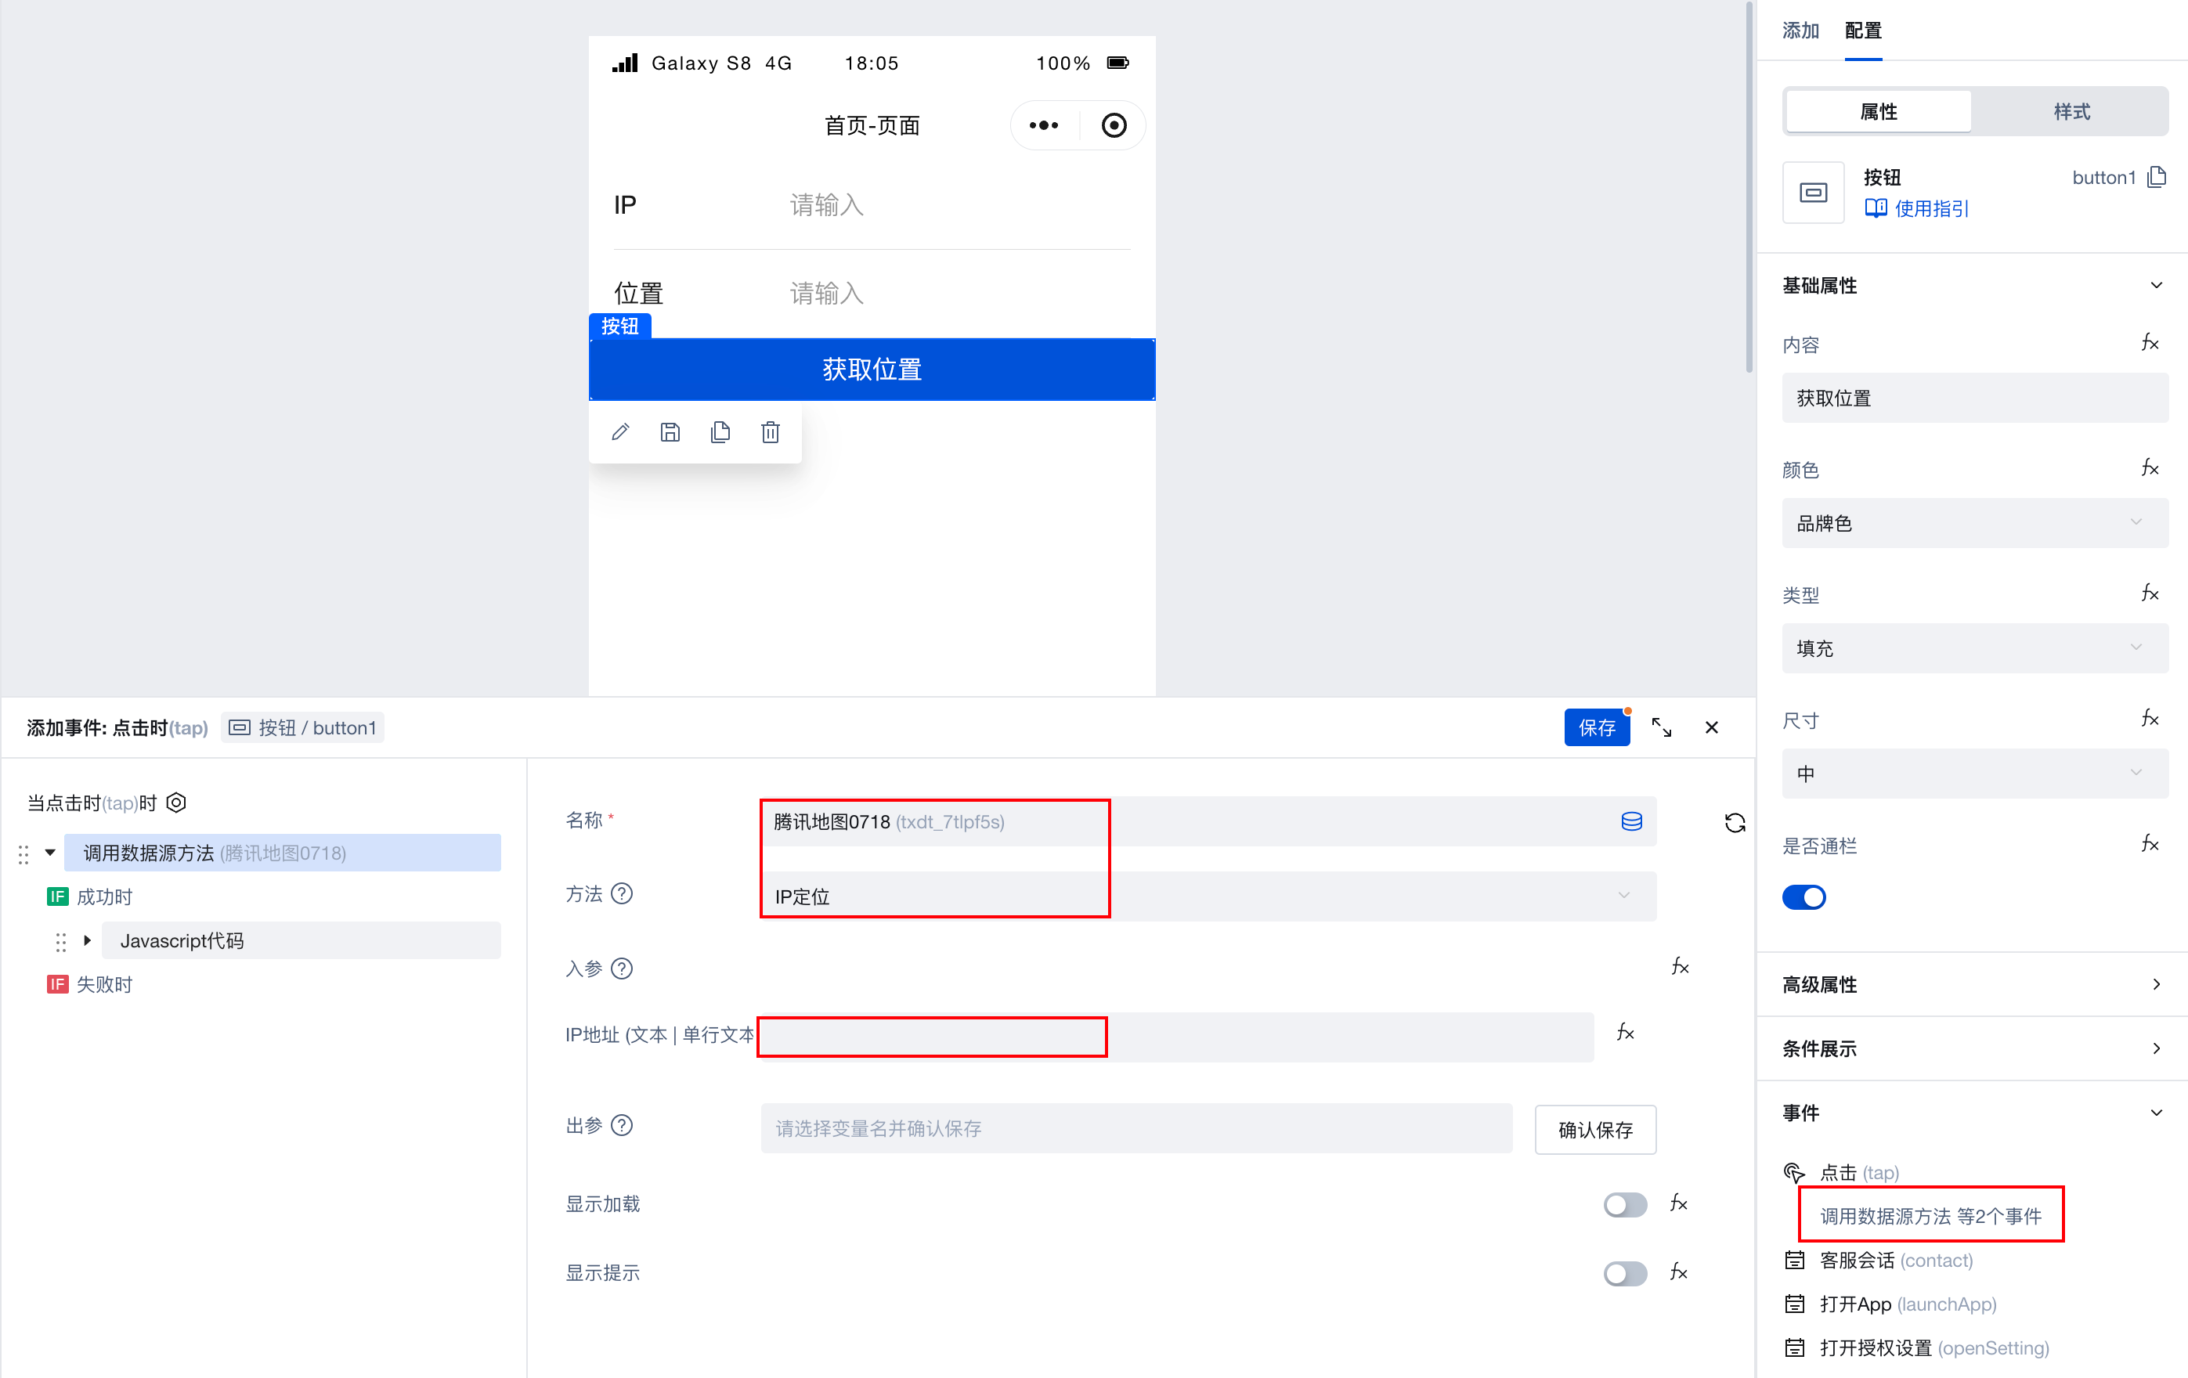2188x1378 pixels.
Task: Click fx icon next to 颜色
Action: tap(2150, 467)
